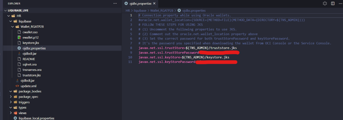
Task: Click the views folder icon
Action: click(15, 113)
